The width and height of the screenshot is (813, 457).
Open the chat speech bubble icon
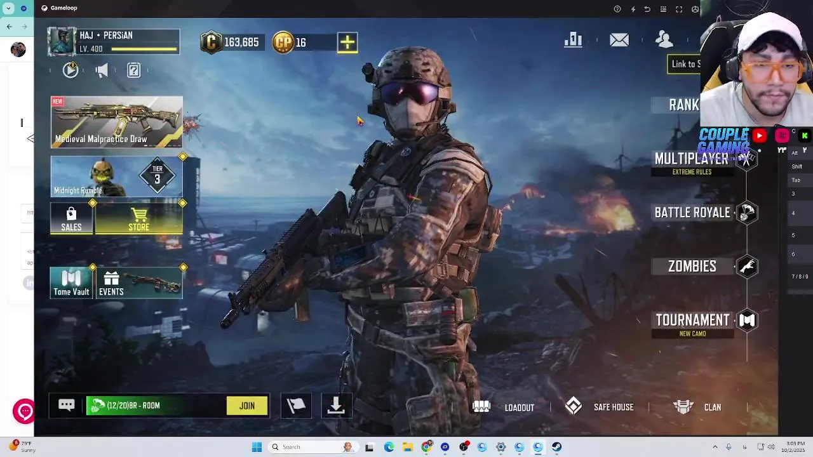[x=67, y=406]
